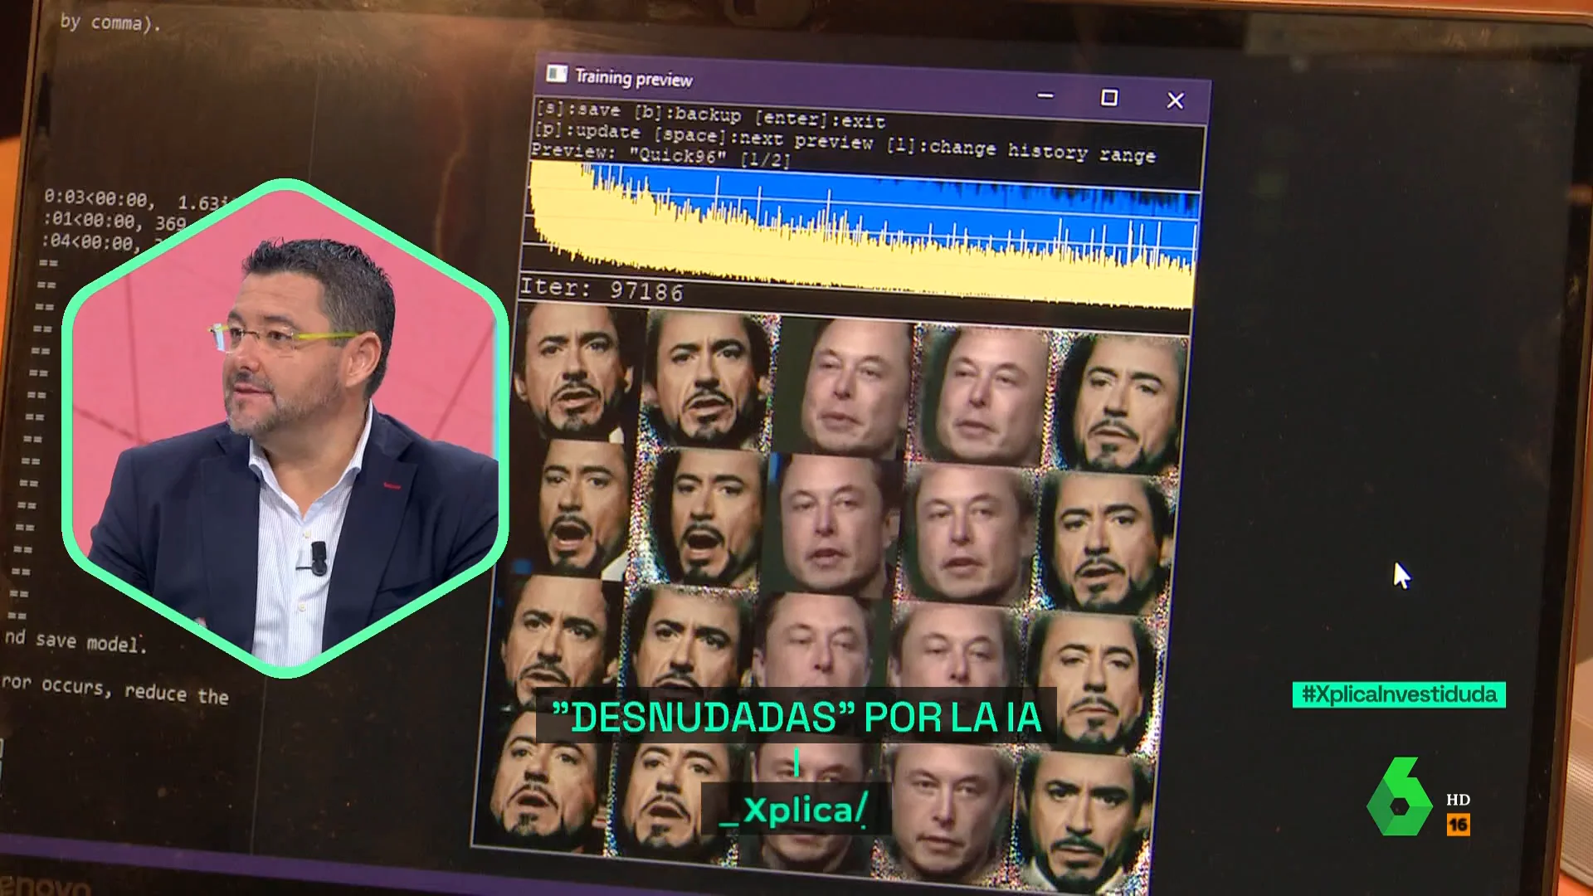
Task: Click the '_Xplica/' programme label
Action: click(x=796, y=809)
